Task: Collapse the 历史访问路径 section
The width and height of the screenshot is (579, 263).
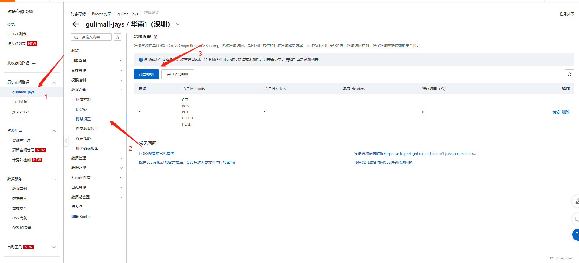Action: pos(54,82)
